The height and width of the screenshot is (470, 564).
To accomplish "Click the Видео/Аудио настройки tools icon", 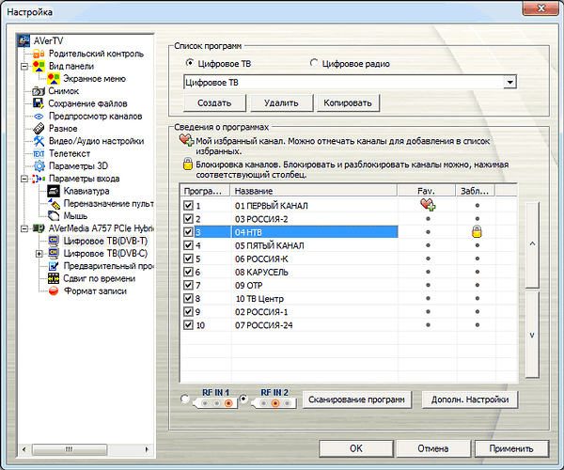I will point(39,141).
